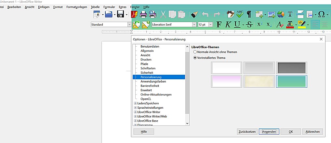331x143 pixels.
Task: Open the Formatvorlagen menu
Action: pyautogui.click(x=77, y=7)
